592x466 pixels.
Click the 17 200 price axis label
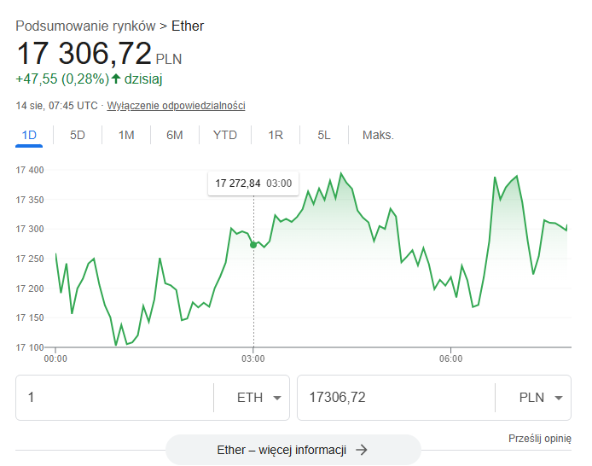coord(30,288)
